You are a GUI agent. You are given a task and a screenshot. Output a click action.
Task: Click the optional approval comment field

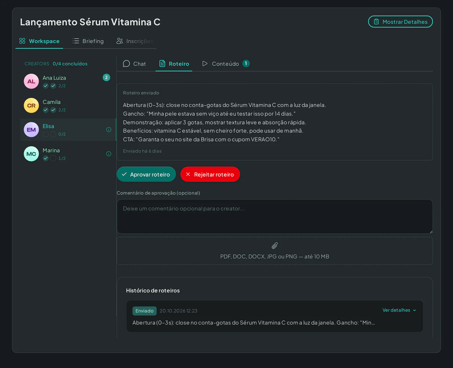point(275,217)
